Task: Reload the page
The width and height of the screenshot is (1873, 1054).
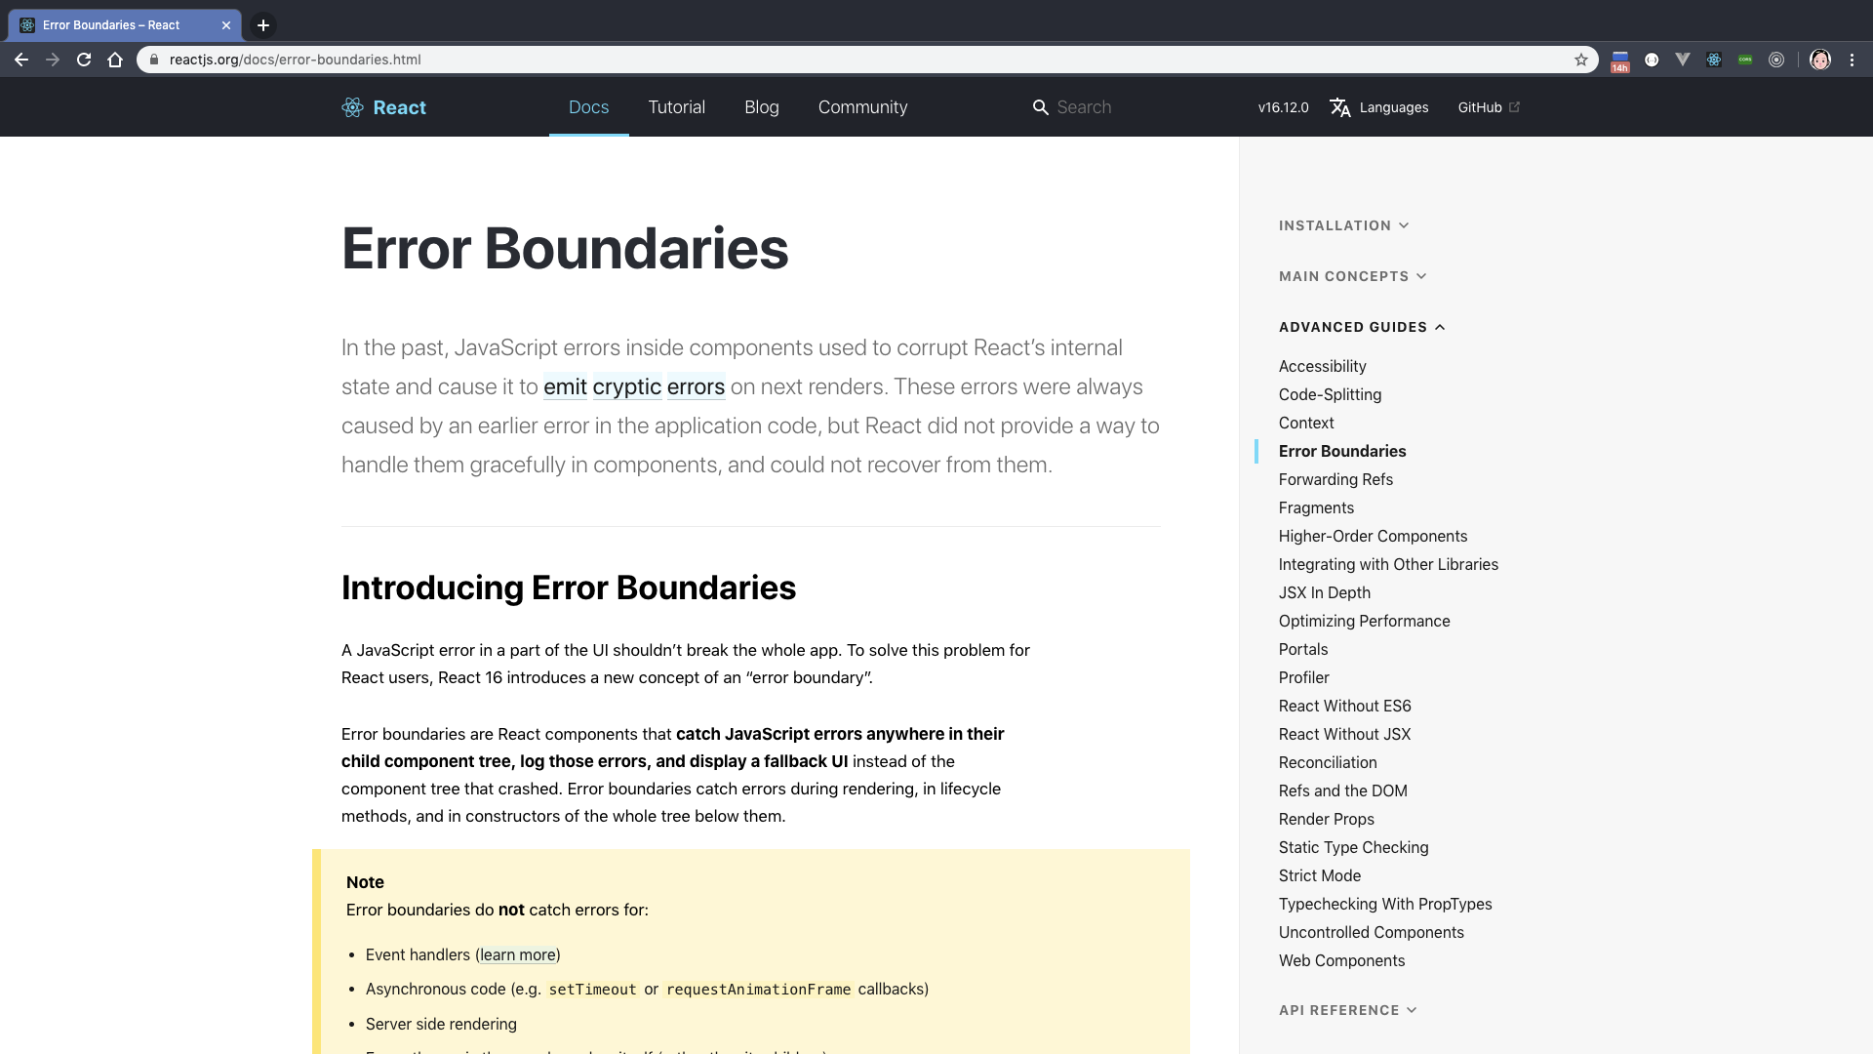Action: pyautogui.click(x=84, y=60)
